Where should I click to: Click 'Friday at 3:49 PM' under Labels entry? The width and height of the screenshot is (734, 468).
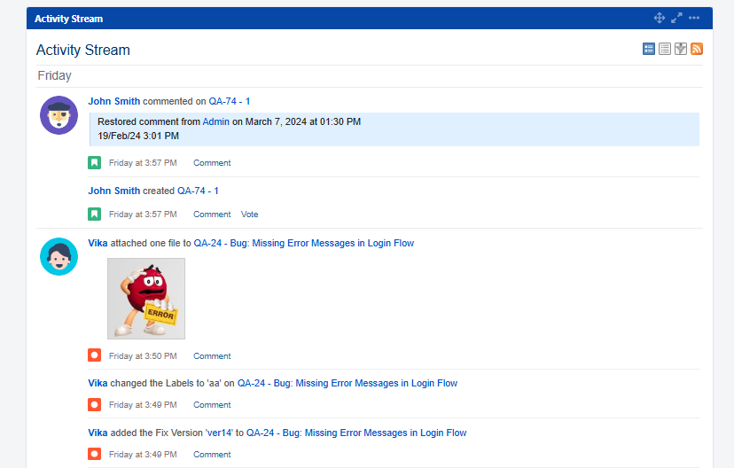pos(143,405)
